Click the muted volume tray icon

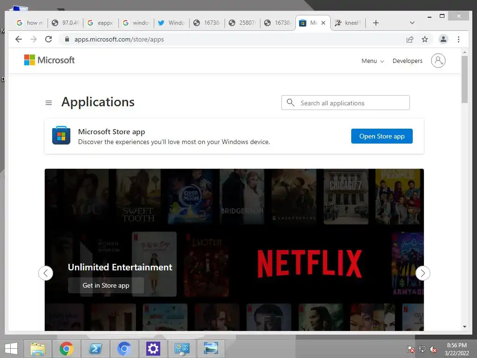coord(433,349)
